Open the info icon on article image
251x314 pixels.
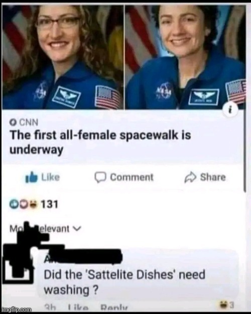pyautogui.click(x=231, y=110)
